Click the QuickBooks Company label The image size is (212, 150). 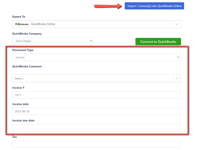pyautogui.click(x=27, y=34)
